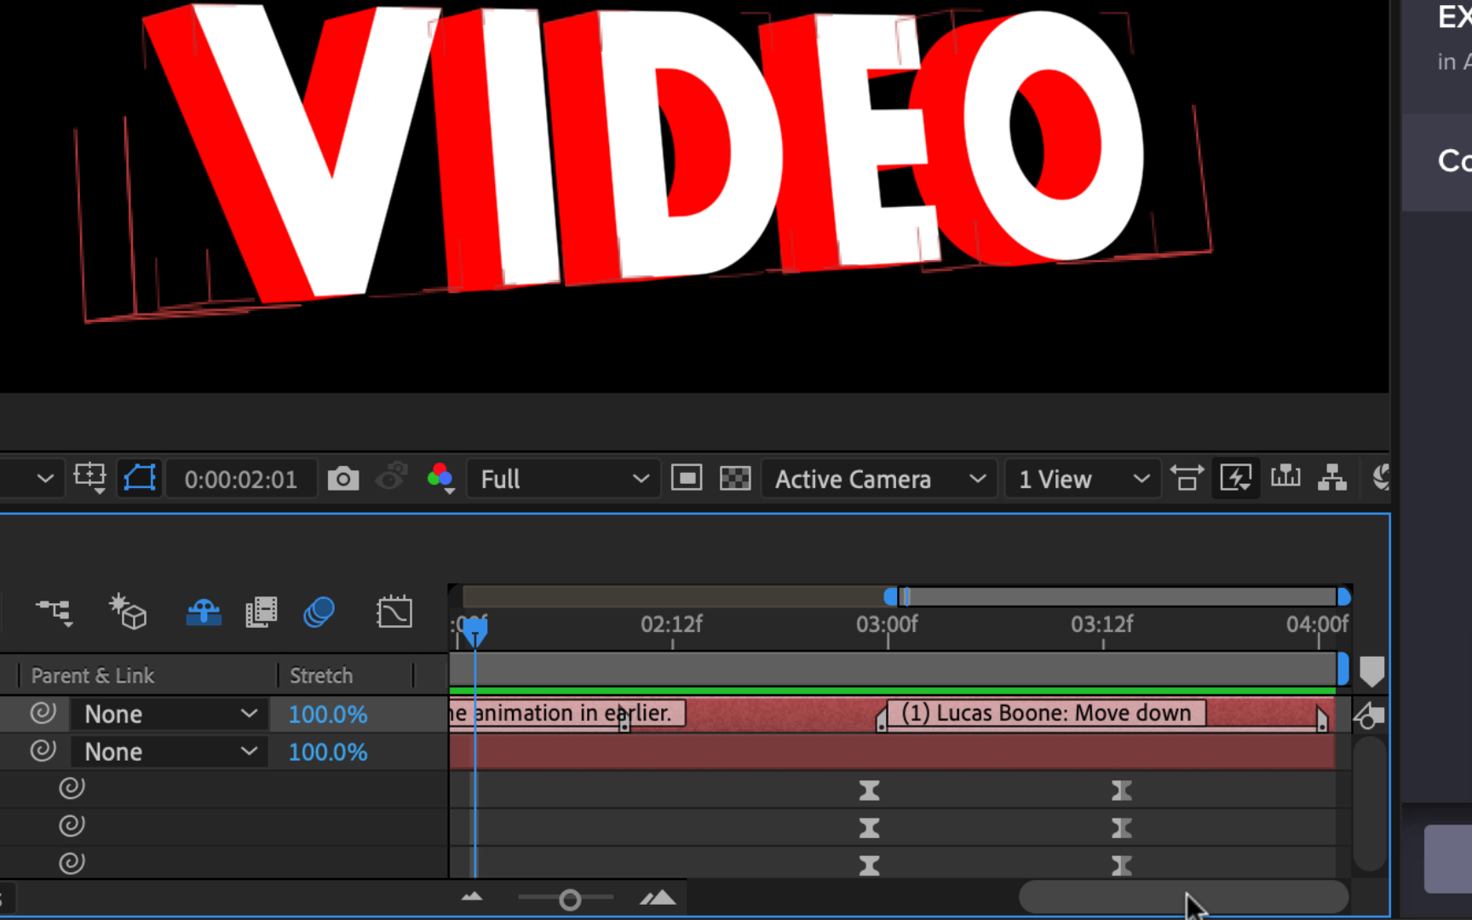Click the comp marker bin icon
Image resolution: width=1472 pixels, height=920 pixels.
(x=1371, y=671)
